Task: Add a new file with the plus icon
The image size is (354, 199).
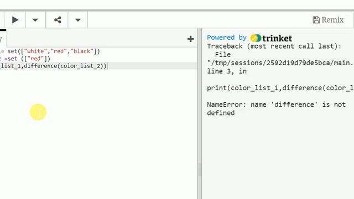Action: point(190,39)
